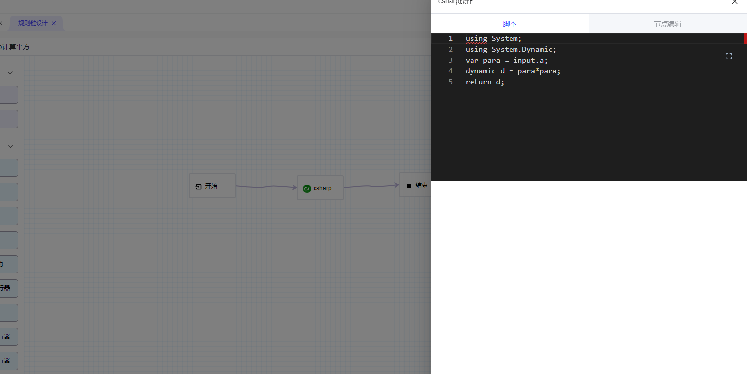This screenshot has height=374, width=747.
Task: Click the red error marker in editor ruler
Action: coord(745,38)
